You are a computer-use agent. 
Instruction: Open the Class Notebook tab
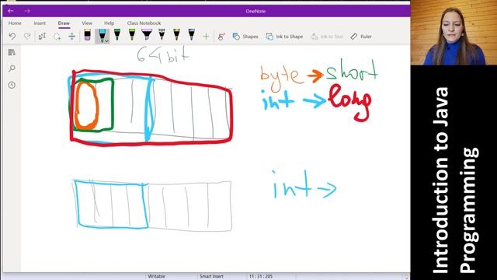[144, 23]
